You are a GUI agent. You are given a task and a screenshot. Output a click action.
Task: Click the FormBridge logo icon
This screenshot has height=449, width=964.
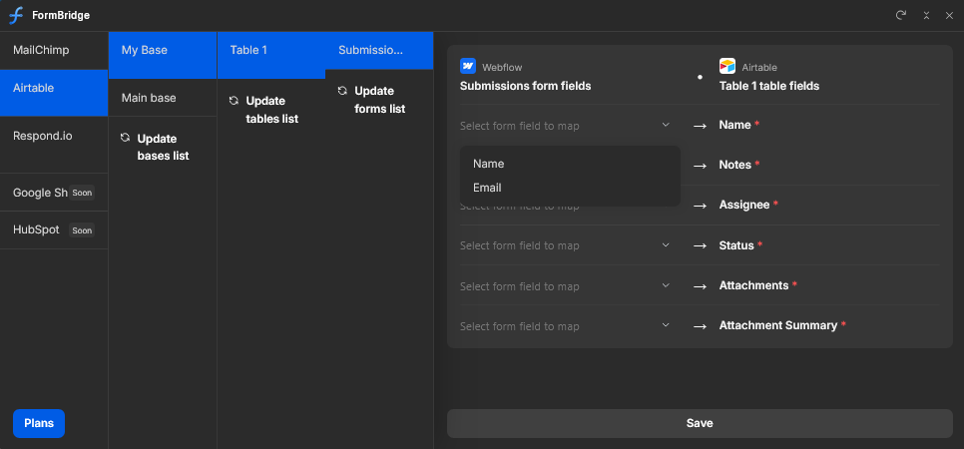(x=16, y=15)
